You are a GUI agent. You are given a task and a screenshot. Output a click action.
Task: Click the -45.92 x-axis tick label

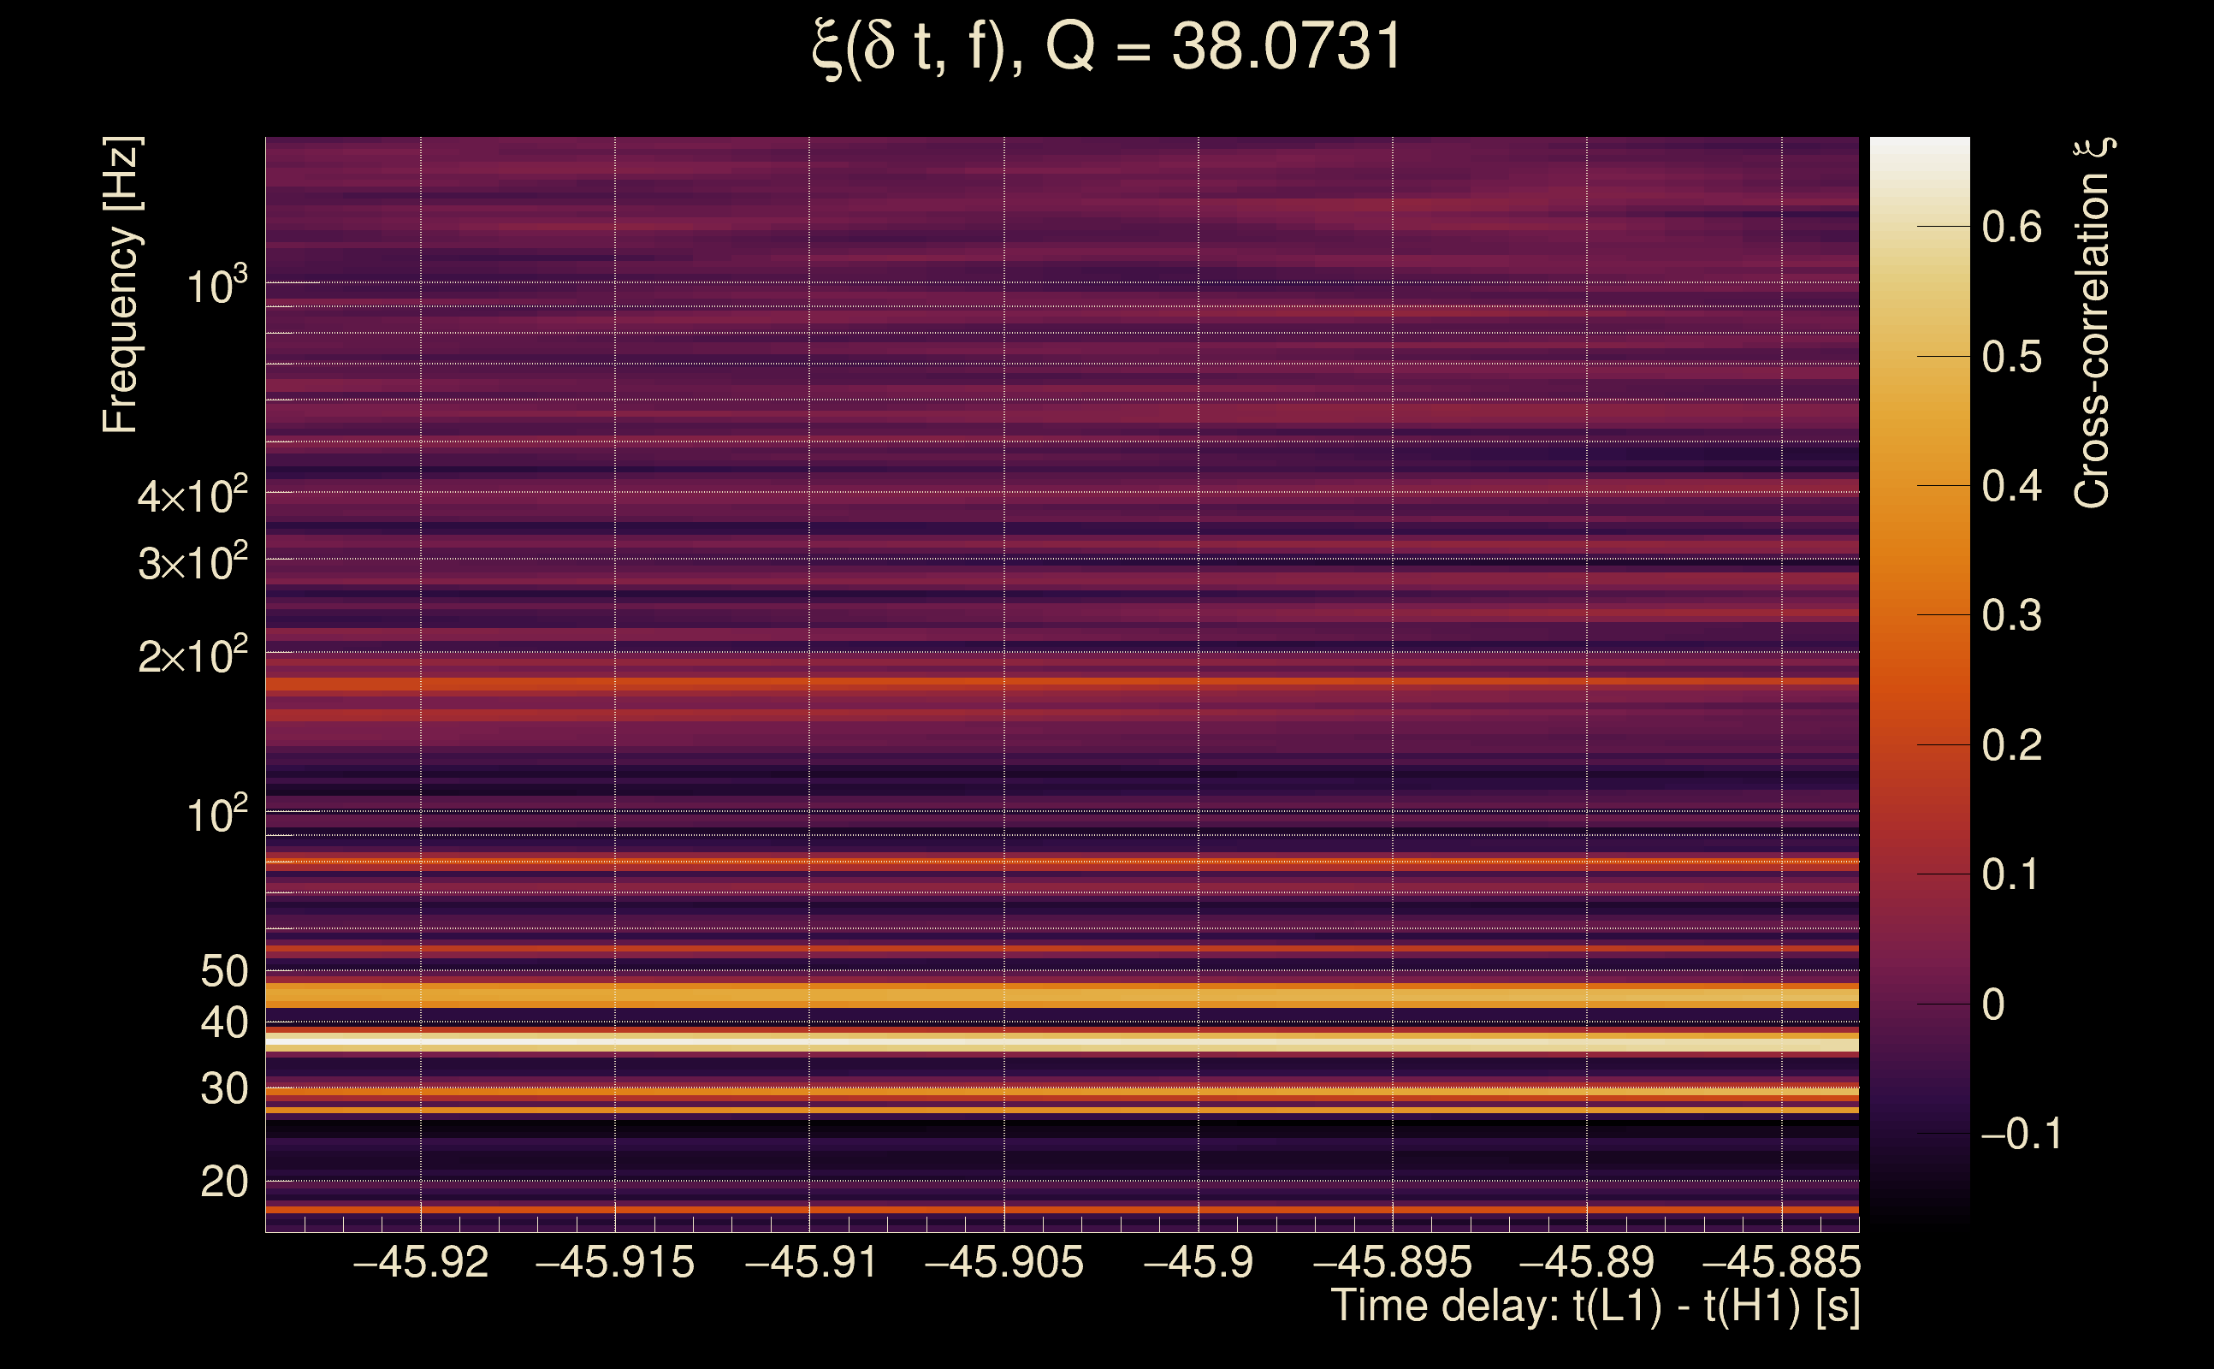421,1262
